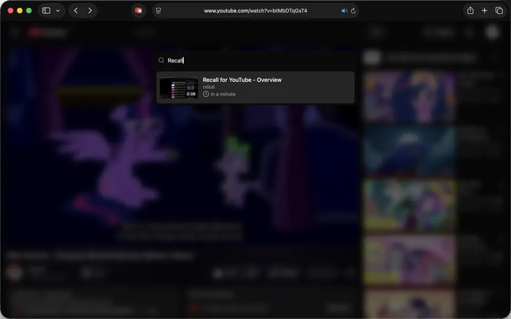Open the Share button in Safari toolbar
The image size is (511, 319).
click(x=470, y=11)
